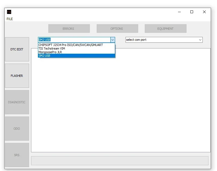Click the gray status bar at bottom

(120, 161)
